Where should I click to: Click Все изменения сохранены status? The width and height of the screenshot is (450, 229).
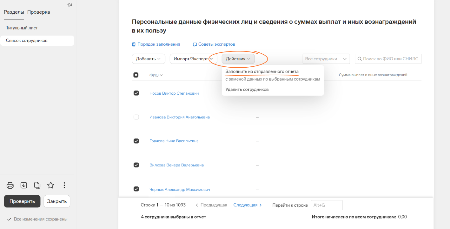tap(37, 219)
